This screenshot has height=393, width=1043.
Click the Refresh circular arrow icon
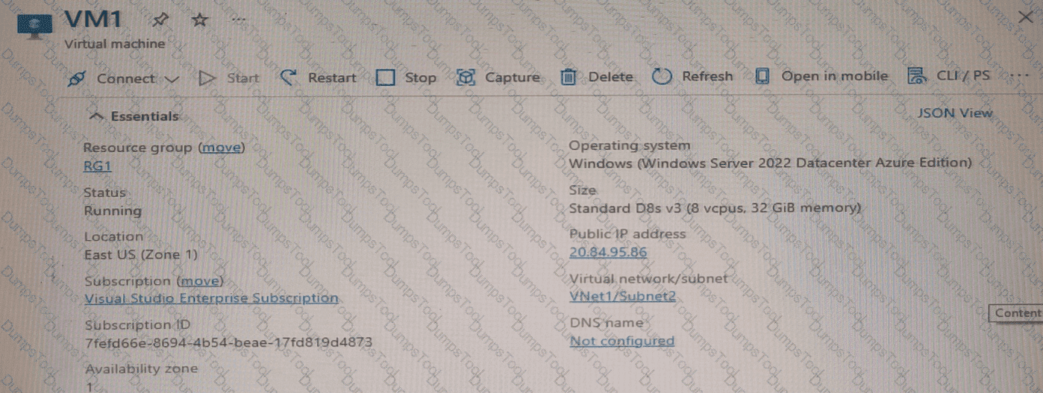click(x=662, y=77)
